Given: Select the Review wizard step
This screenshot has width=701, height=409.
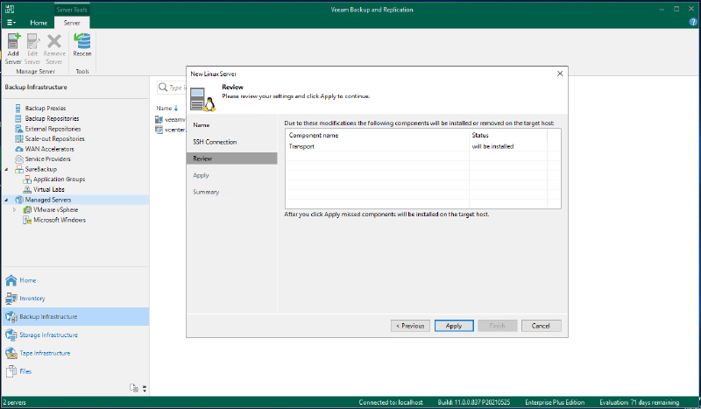Looking at the screenshot, I should pyautogui.click(x=231, y=159).
